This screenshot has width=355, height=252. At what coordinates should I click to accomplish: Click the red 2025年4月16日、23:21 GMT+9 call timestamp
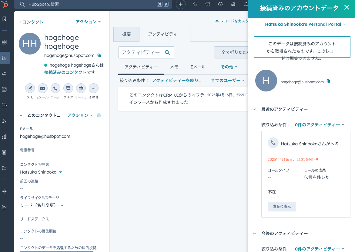click(x=293, y=160)
